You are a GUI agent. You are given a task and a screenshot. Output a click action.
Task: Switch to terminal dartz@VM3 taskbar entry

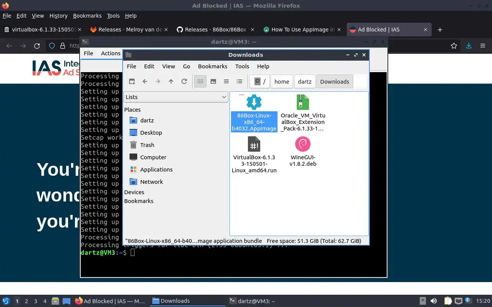pyautogui.click(x=263, y=301)
